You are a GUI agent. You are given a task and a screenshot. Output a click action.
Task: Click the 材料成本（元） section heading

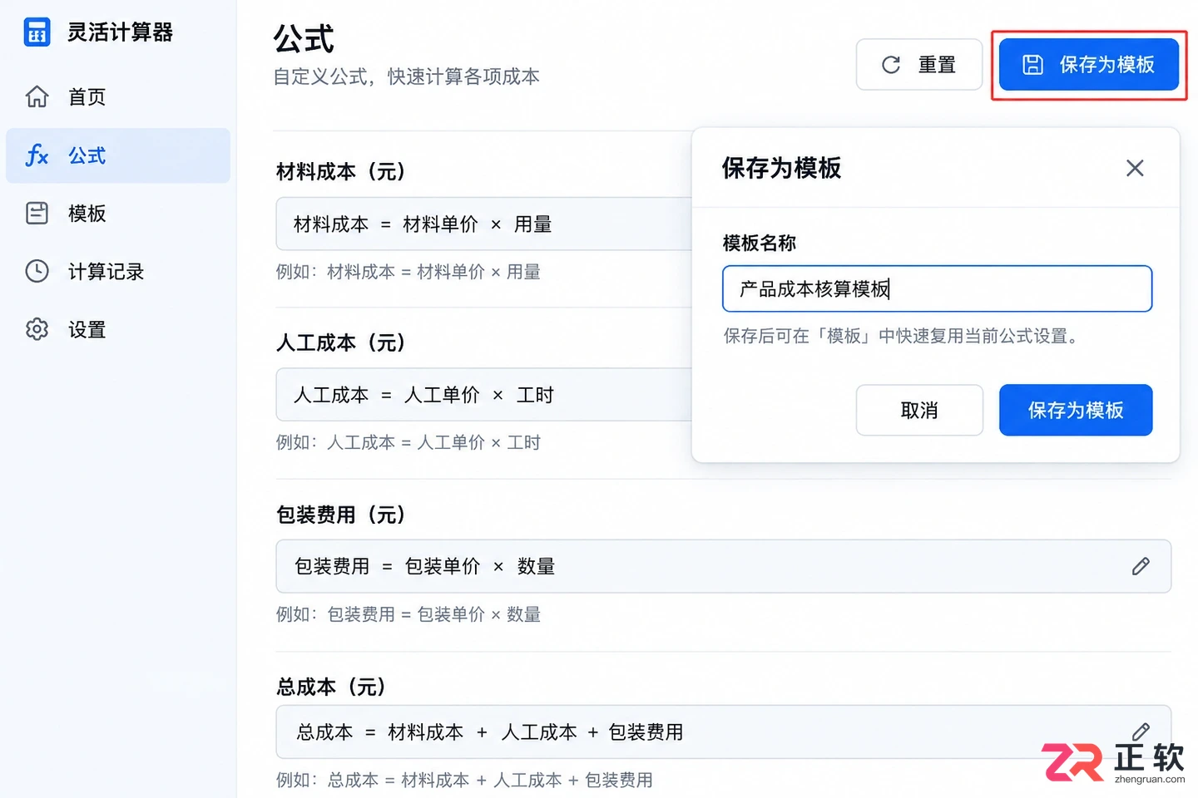pyautogui.click(x=341, y=171)
